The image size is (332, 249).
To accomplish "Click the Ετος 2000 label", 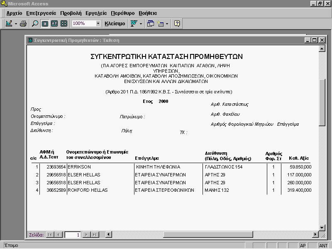I will (155, 101).
